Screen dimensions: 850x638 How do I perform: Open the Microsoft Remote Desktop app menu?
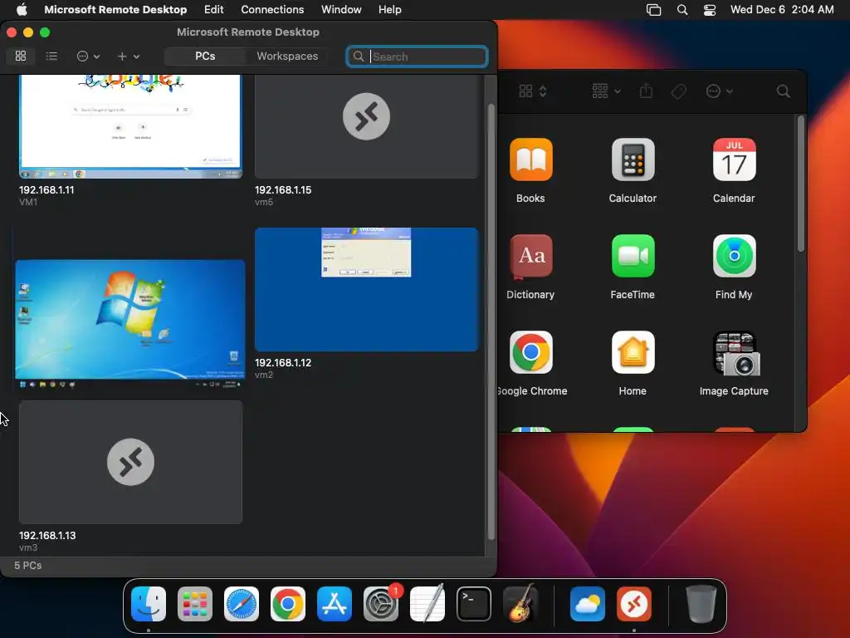coord(115,9)
